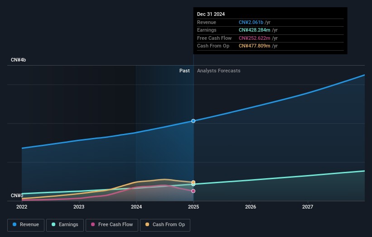Select the teal Earnings marker at 2025
The height and width of the screenshot is (237, 372).
[193, 185]
